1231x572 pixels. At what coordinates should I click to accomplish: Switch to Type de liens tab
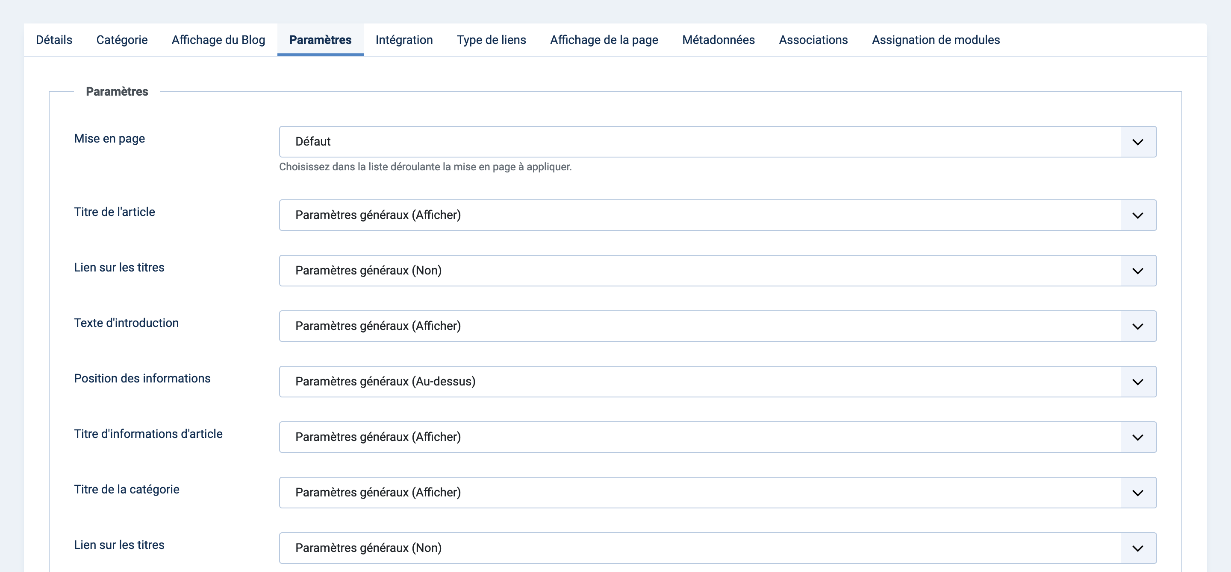coord(491,40)
